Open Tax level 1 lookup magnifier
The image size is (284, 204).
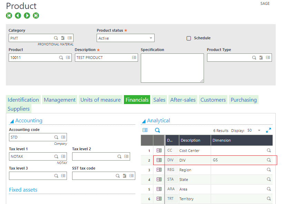56,156
